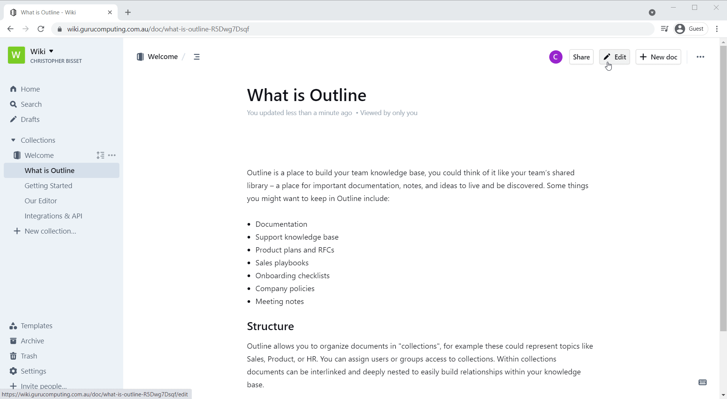Image resolution: width=727 pixels, height=399 pixels.
Task: Click the sort icon beside Welcome collection
Action: pos(100,155)
